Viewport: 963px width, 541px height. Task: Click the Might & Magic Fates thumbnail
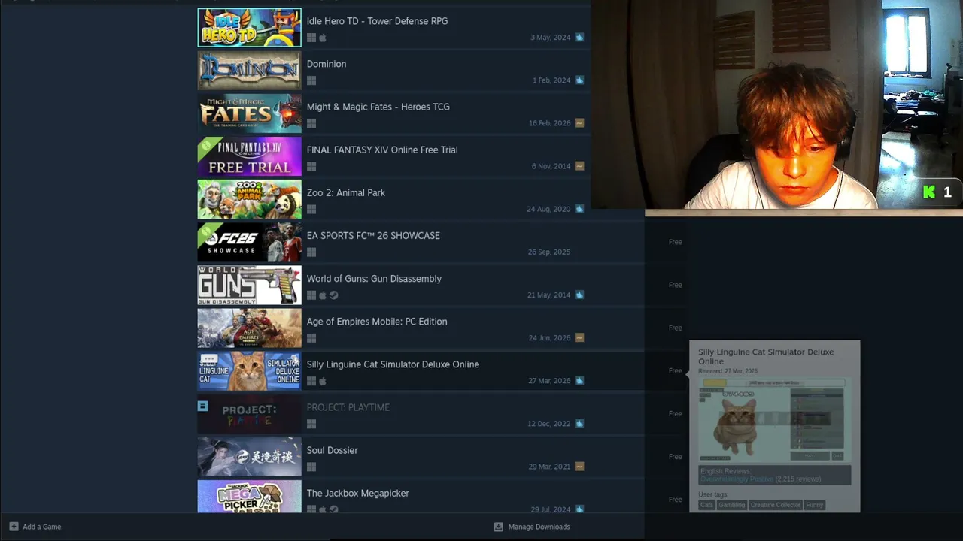click(249, 113)
